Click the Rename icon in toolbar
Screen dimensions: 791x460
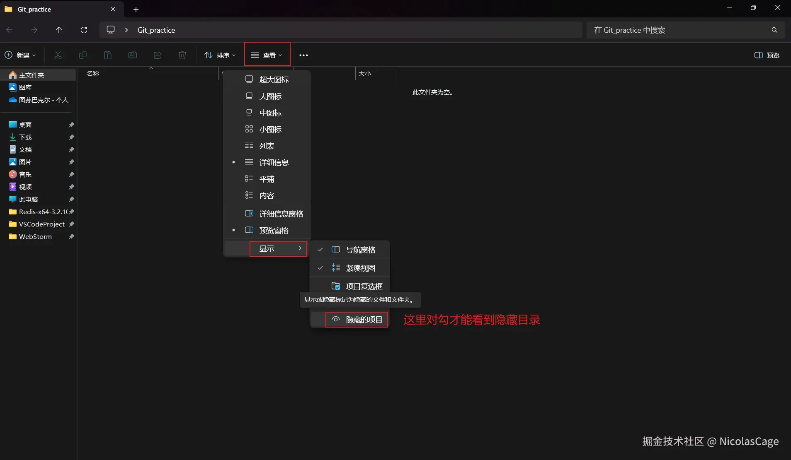pyautogui.click(x=133, y=55)
